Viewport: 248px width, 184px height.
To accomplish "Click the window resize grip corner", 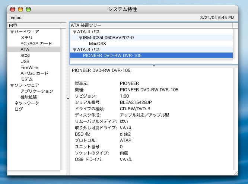I will [235, 172].
